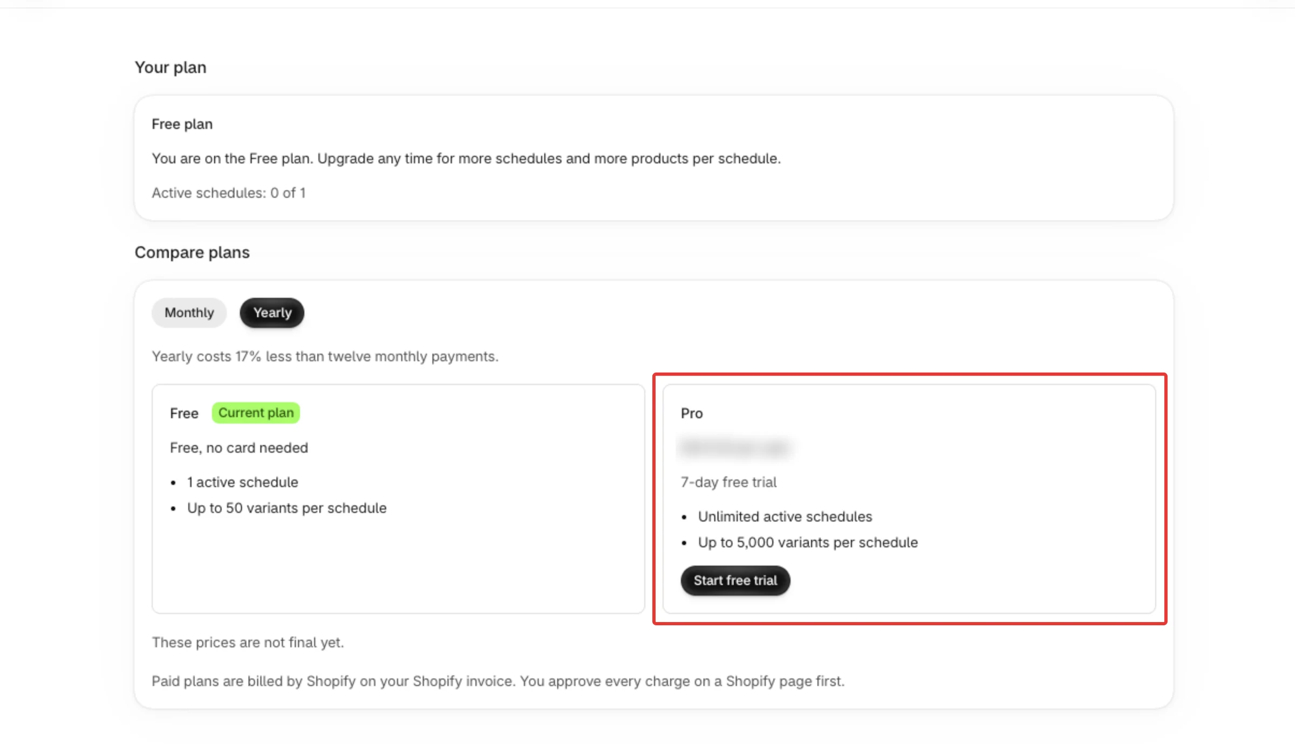The image size is (1295, 744).
Task: Click the 'Compare plans' heading
Action: tap(192, 252)
